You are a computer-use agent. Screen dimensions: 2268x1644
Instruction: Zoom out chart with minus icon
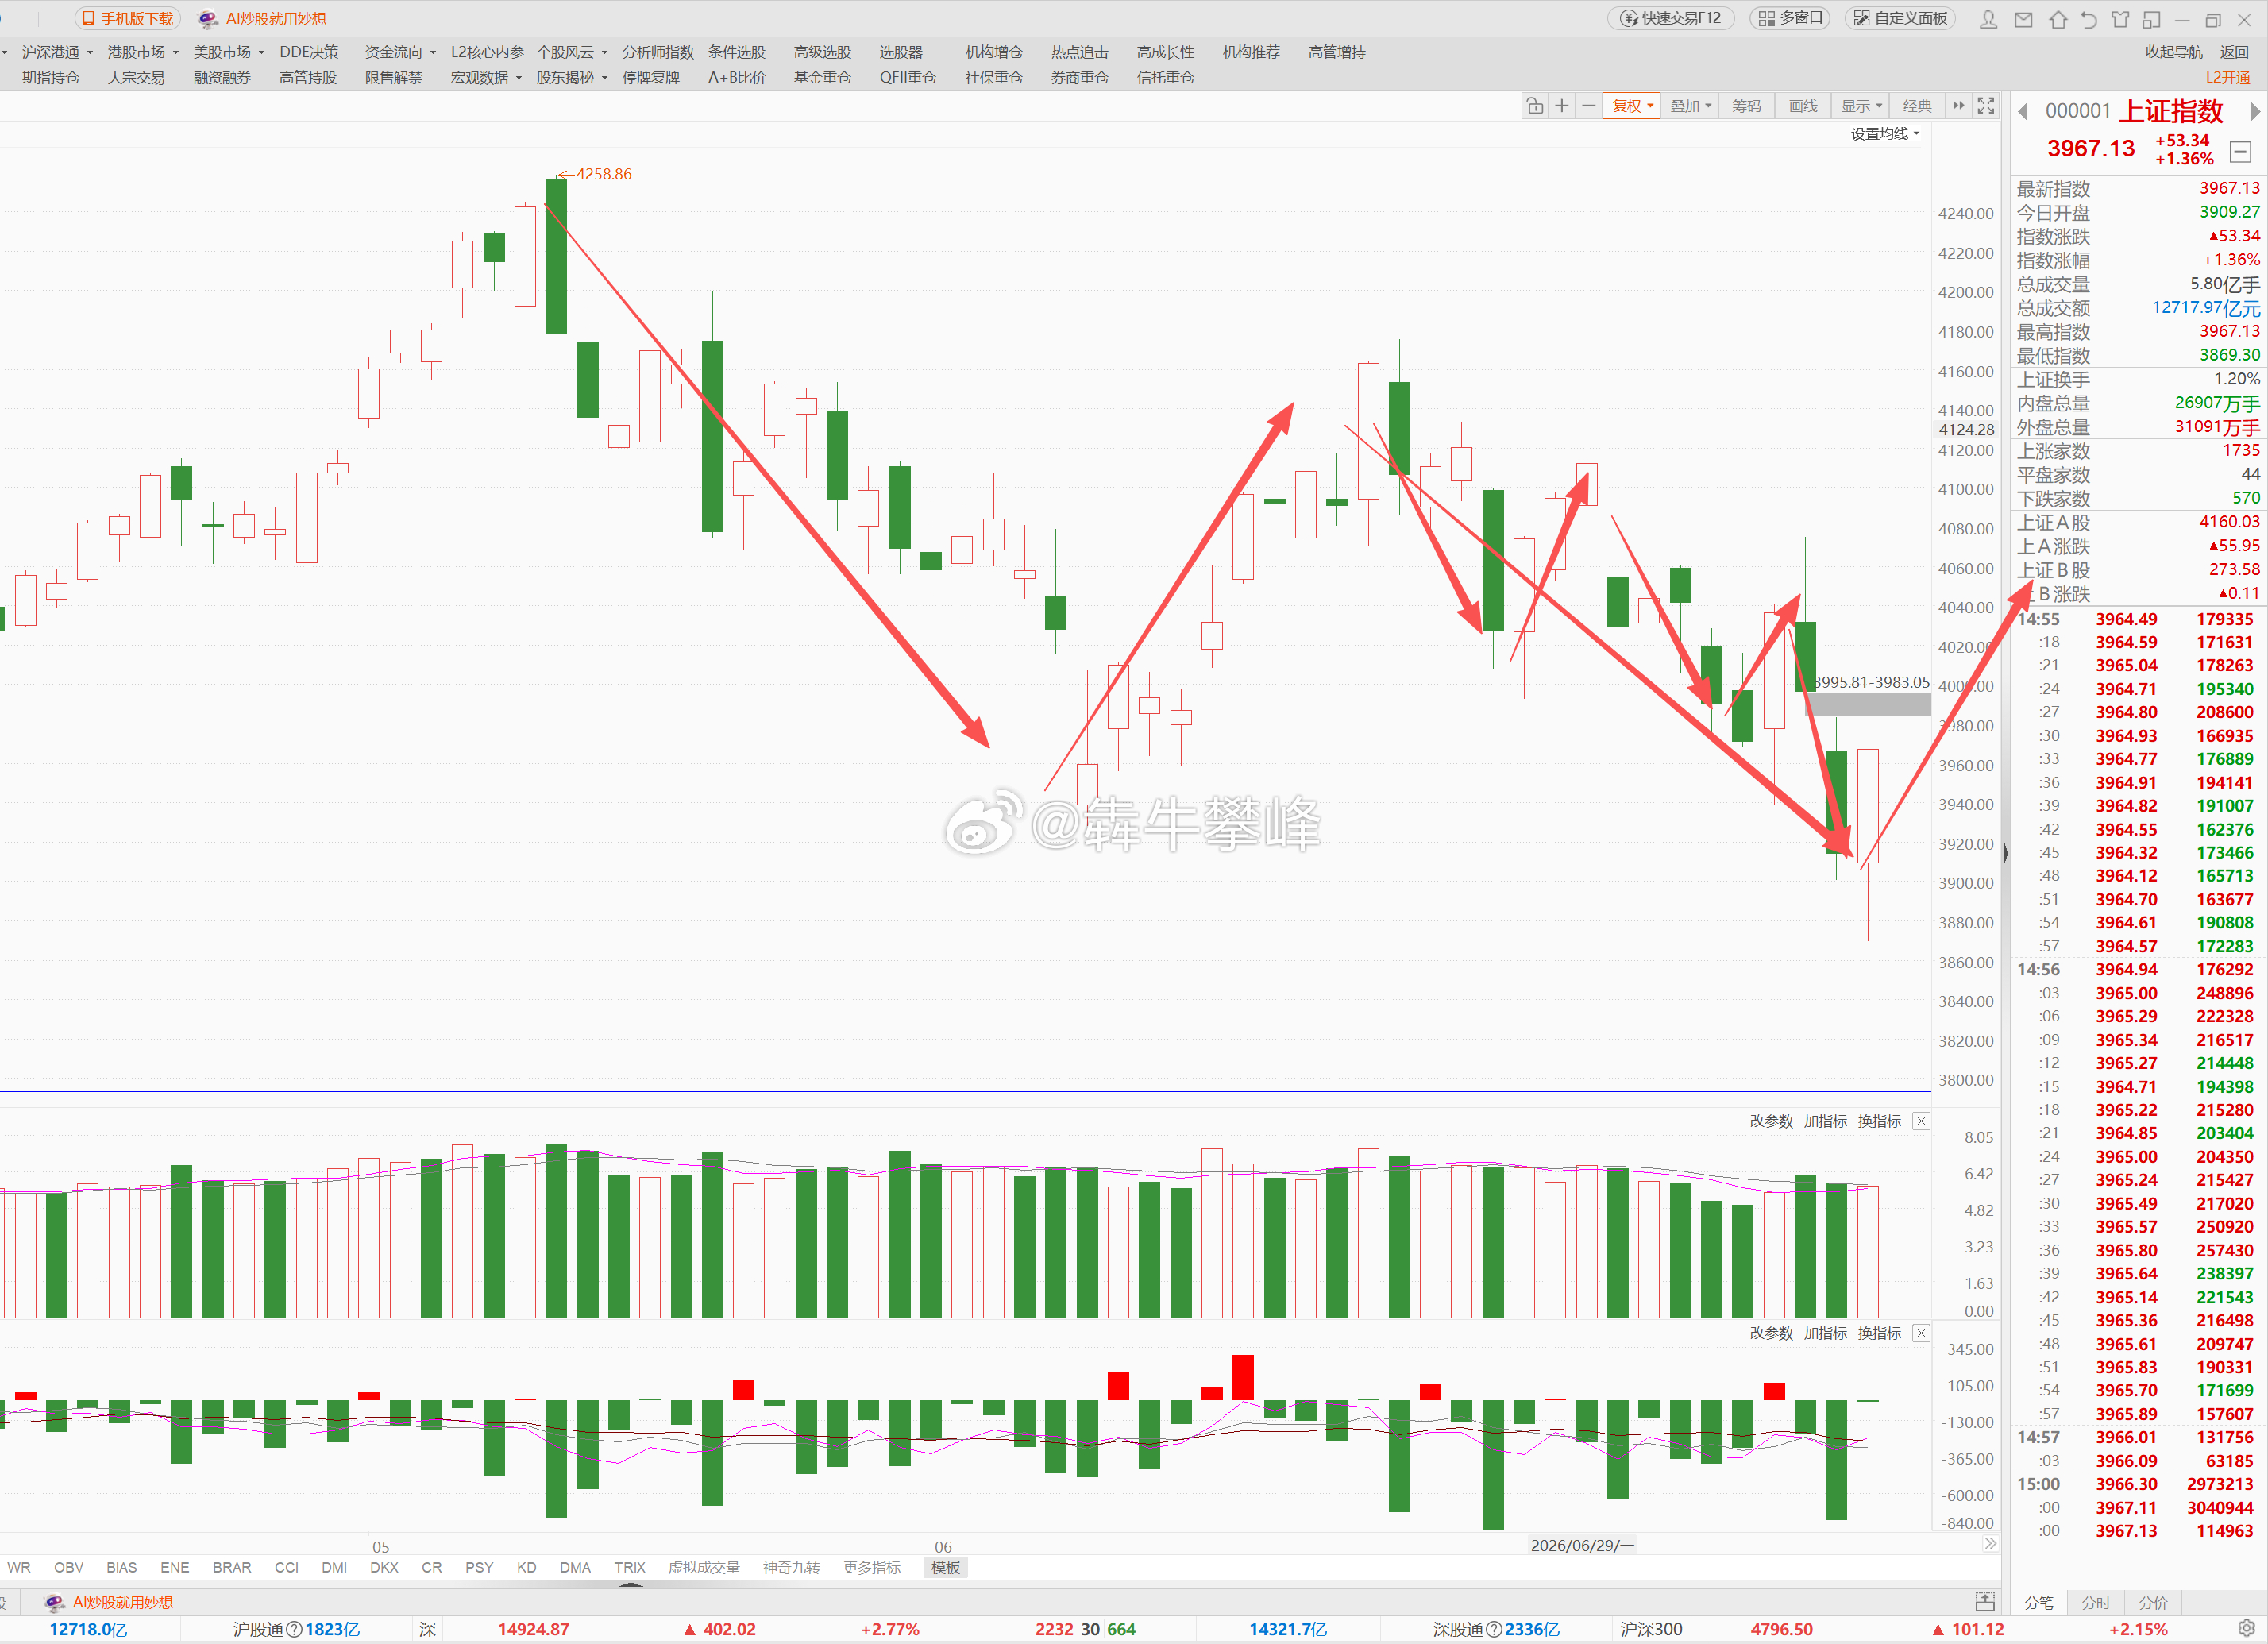(x=1588, y=106)
